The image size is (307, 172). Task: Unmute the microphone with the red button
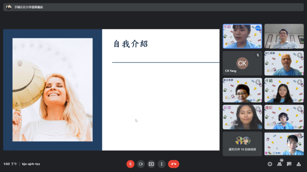(x=130, y=164)
